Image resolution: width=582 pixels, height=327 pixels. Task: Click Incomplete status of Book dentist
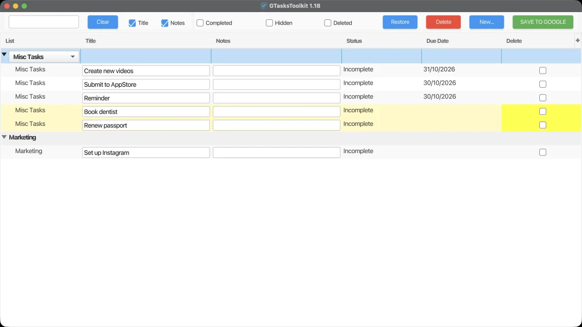358,110
